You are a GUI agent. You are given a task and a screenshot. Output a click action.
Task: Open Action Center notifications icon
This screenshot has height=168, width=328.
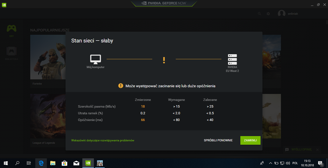(320, 163)
